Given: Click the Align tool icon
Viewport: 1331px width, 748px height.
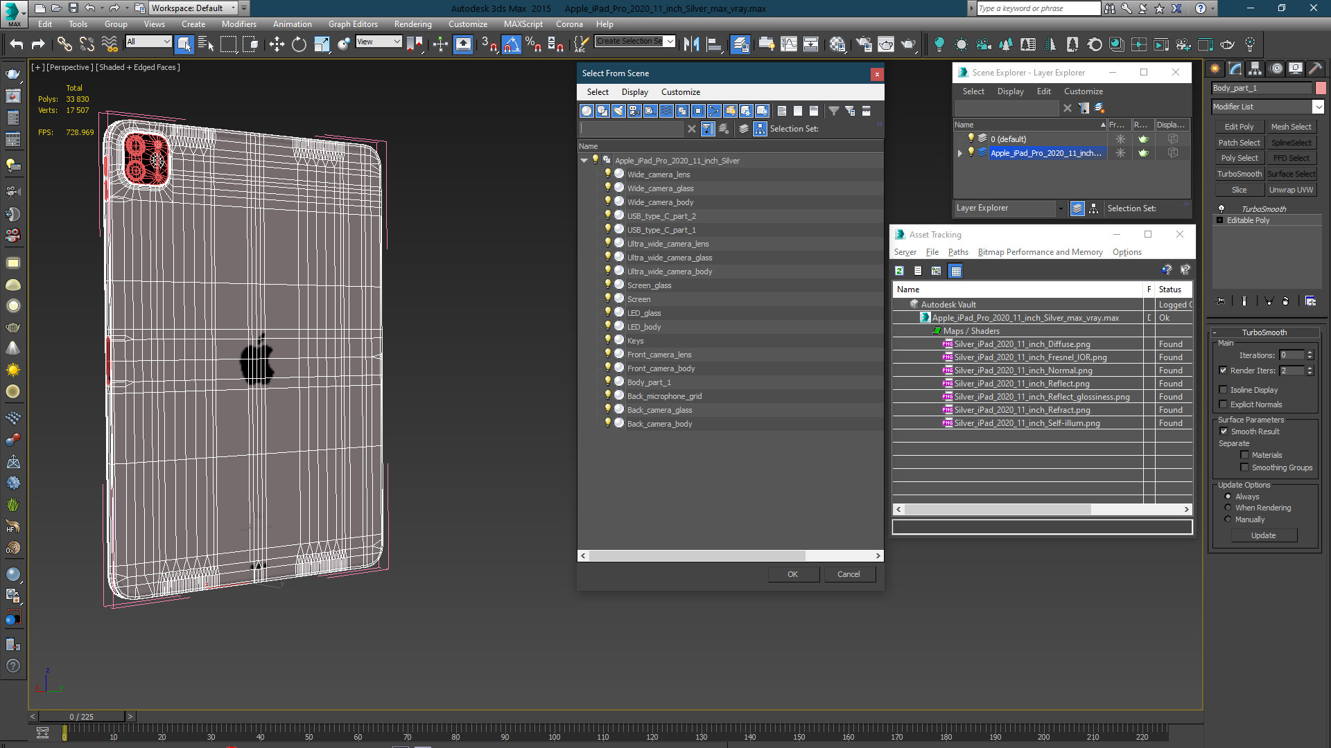Looking at the screenshot, I should tap(714, 44).
